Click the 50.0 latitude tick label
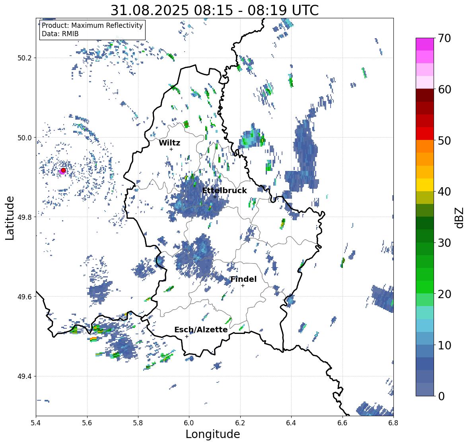Image resolution: width=469 pixels, height=444 pixels. pos(25,138)
